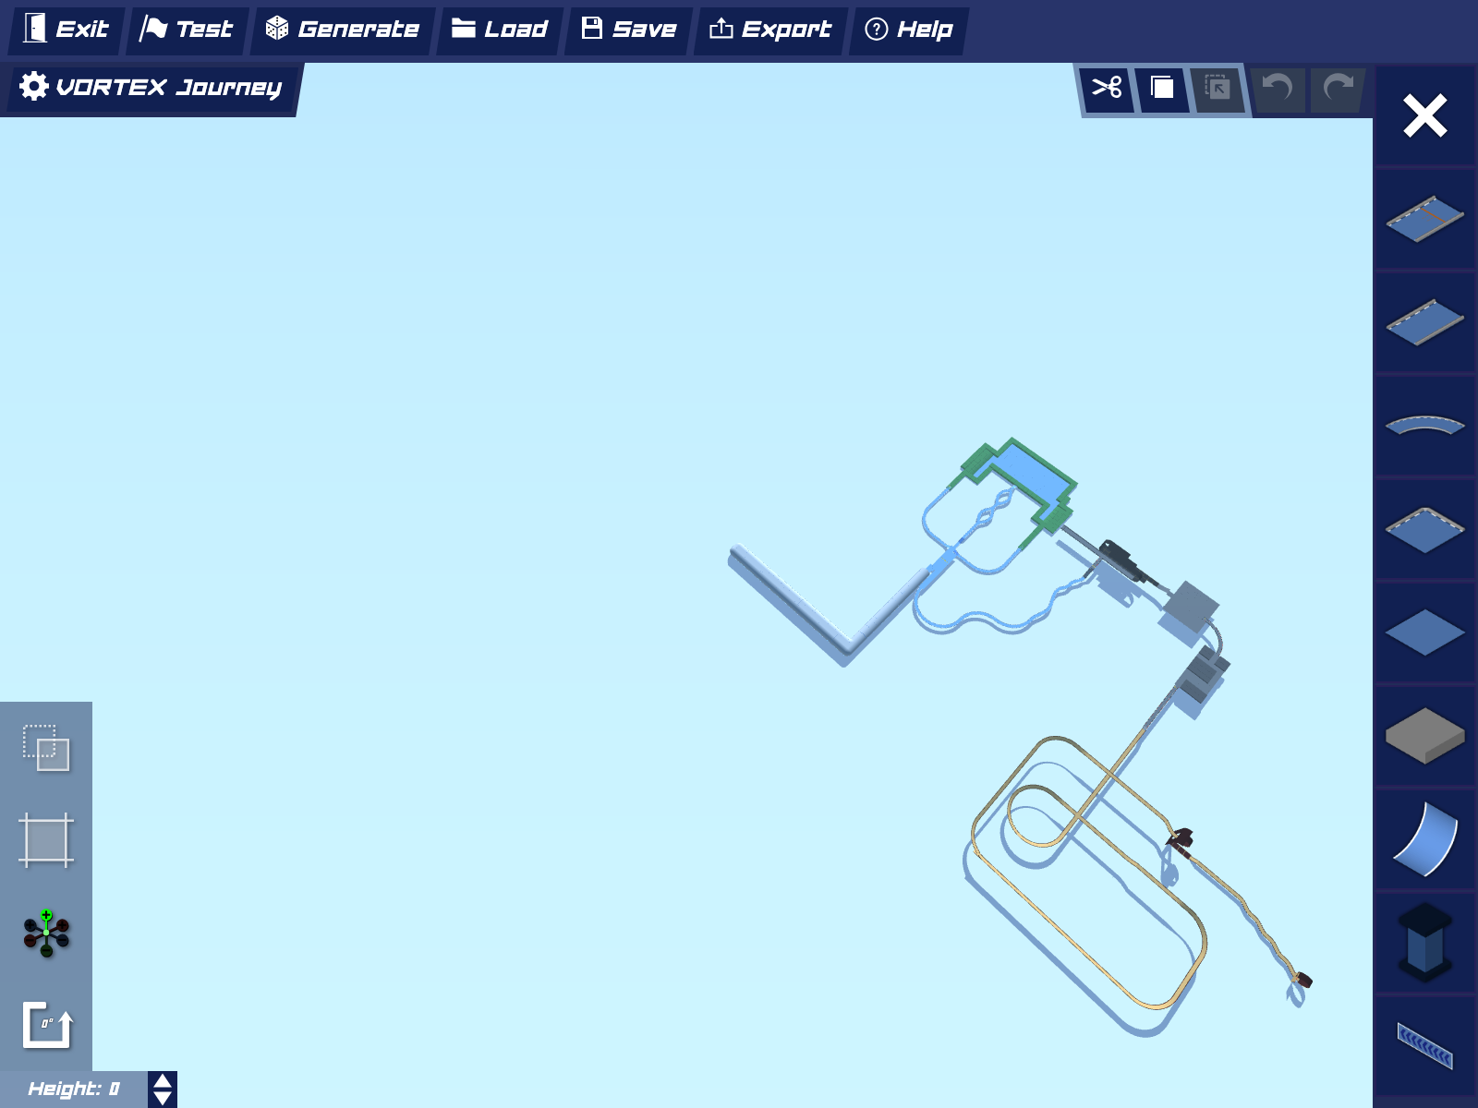Export the track
This screenshot has height=1108, width=1478.
coord(770,30)
